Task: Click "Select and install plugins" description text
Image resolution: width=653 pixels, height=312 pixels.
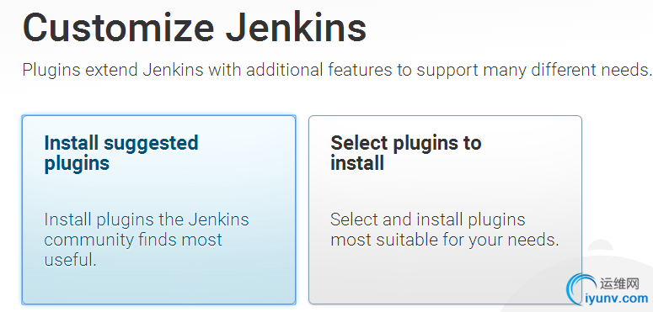Action: coord(428,219)
